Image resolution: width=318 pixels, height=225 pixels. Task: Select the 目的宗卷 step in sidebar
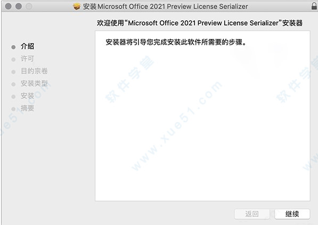[x=34, y=71]
